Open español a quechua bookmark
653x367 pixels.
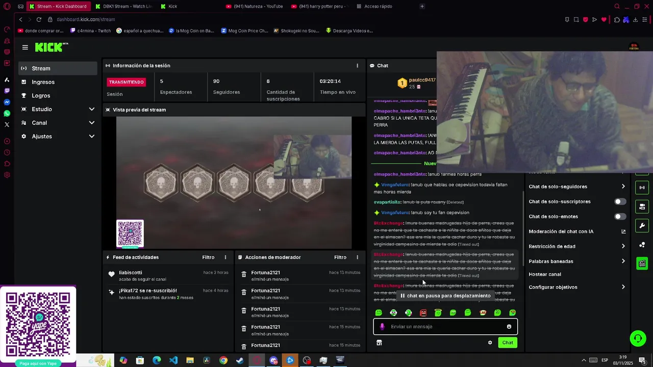tap(140, 31)
